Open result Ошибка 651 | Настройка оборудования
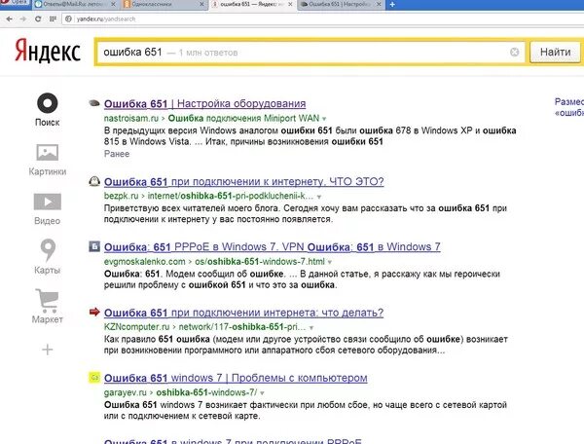Screen dimensions: 584x444 [x=204, y=103]
